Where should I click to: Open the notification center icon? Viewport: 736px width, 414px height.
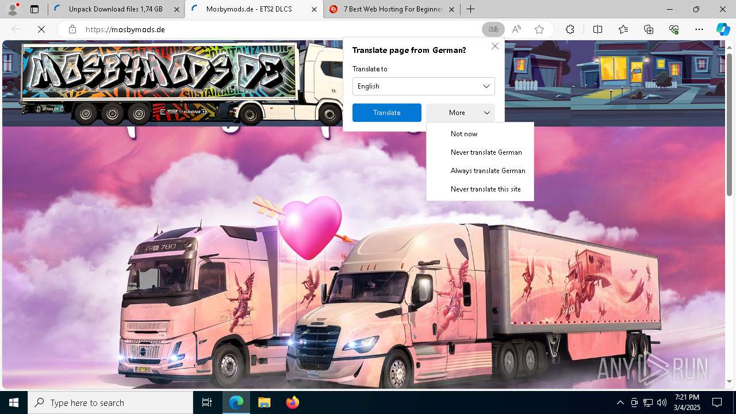pyautogui.click(x=717, y=402)
